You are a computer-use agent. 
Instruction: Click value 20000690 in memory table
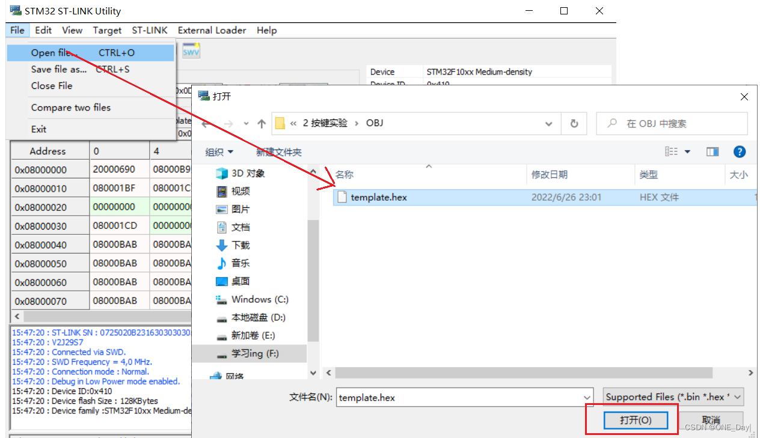(119, 169)
